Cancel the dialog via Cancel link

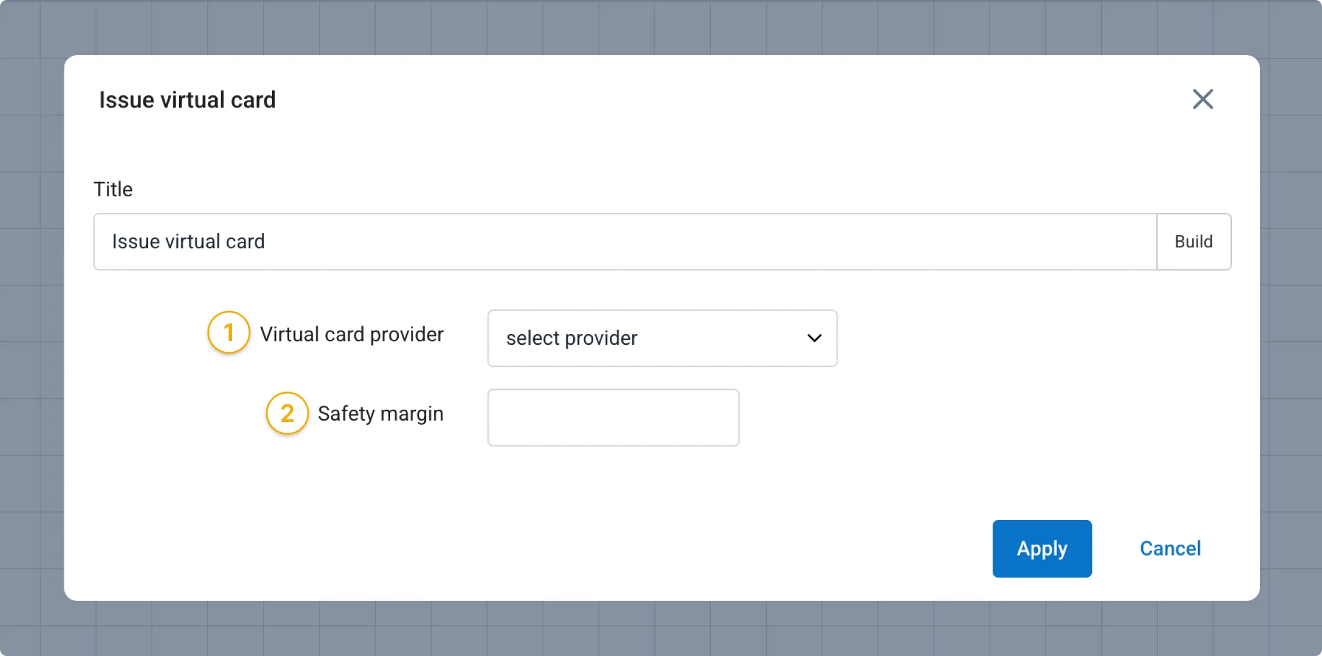click(1170, 549)
